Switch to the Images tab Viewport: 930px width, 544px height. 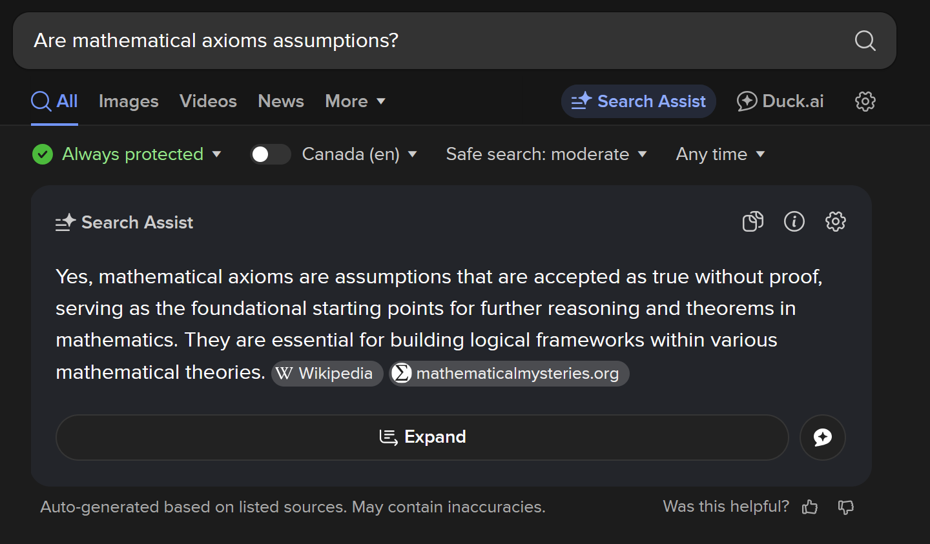tap(129, 101)
